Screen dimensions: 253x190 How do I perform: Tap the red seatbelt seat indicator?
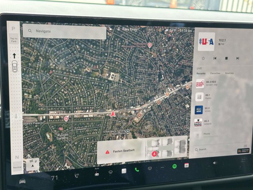click(x=155, y=154)
